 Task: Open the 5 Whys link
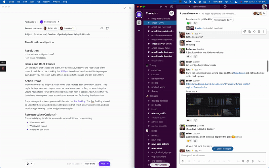coord(64,71)
